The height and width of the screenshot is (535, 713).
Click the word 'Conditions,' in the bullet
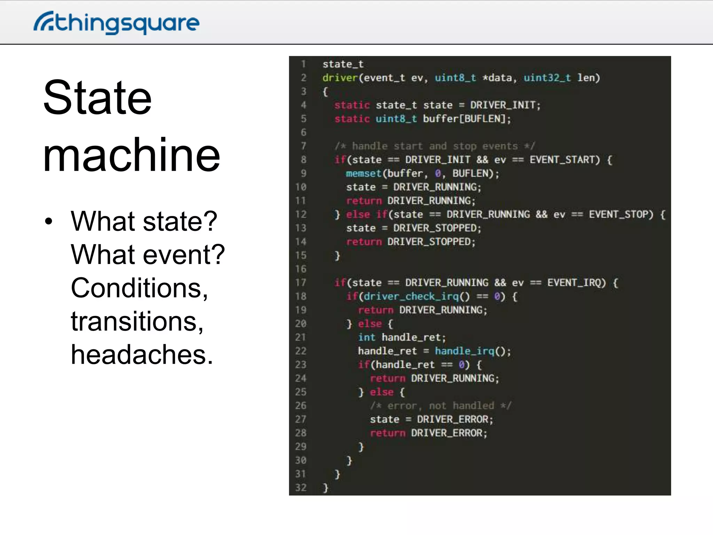(139, 288)
